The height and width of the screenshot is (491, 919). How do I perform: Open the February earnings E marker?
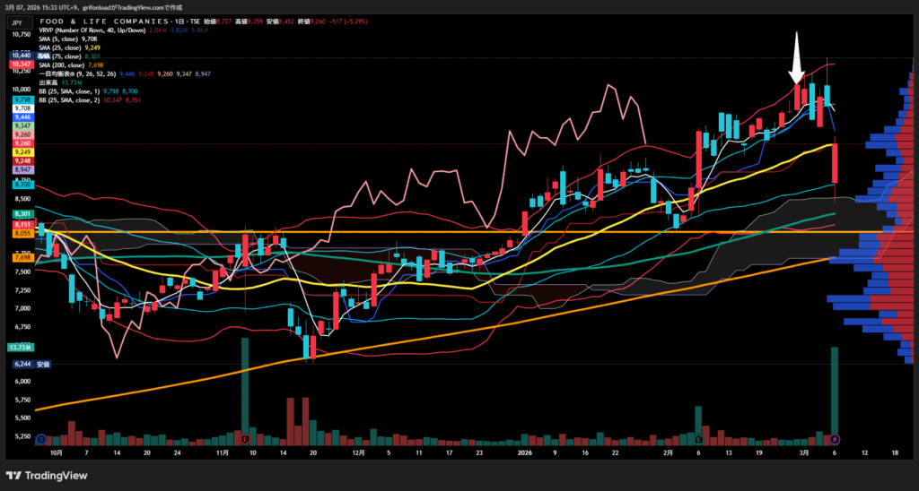coord(698,438)
